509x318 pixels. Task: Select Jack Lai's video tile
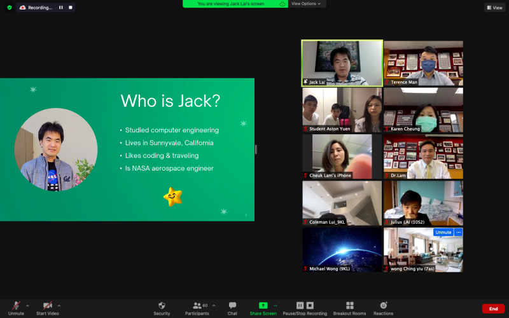point(342,63)
